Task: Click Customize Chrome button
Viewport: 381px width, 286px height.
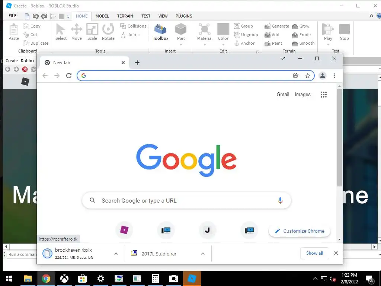Action: tap(300, 231)
